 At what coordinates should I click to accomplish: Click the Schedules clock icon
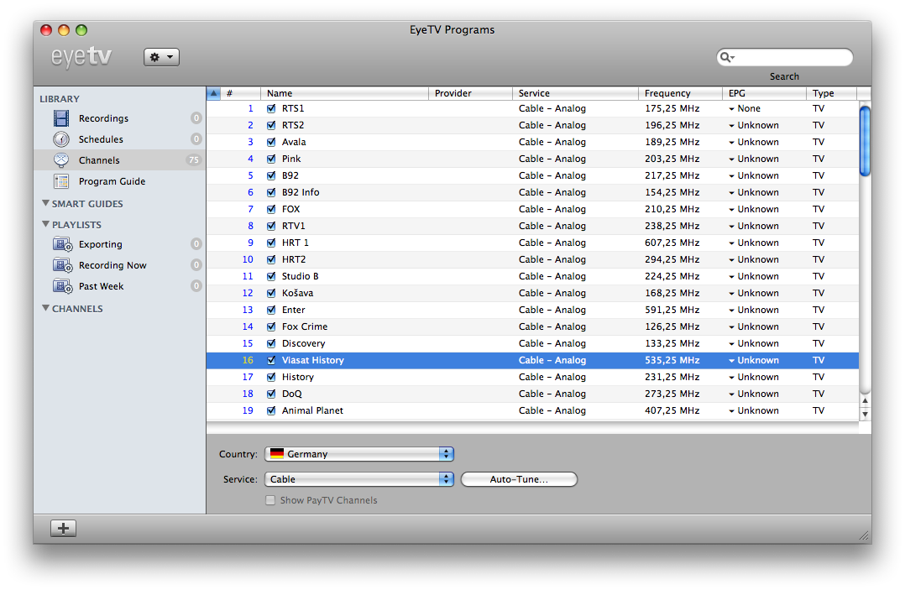[61, 139]
